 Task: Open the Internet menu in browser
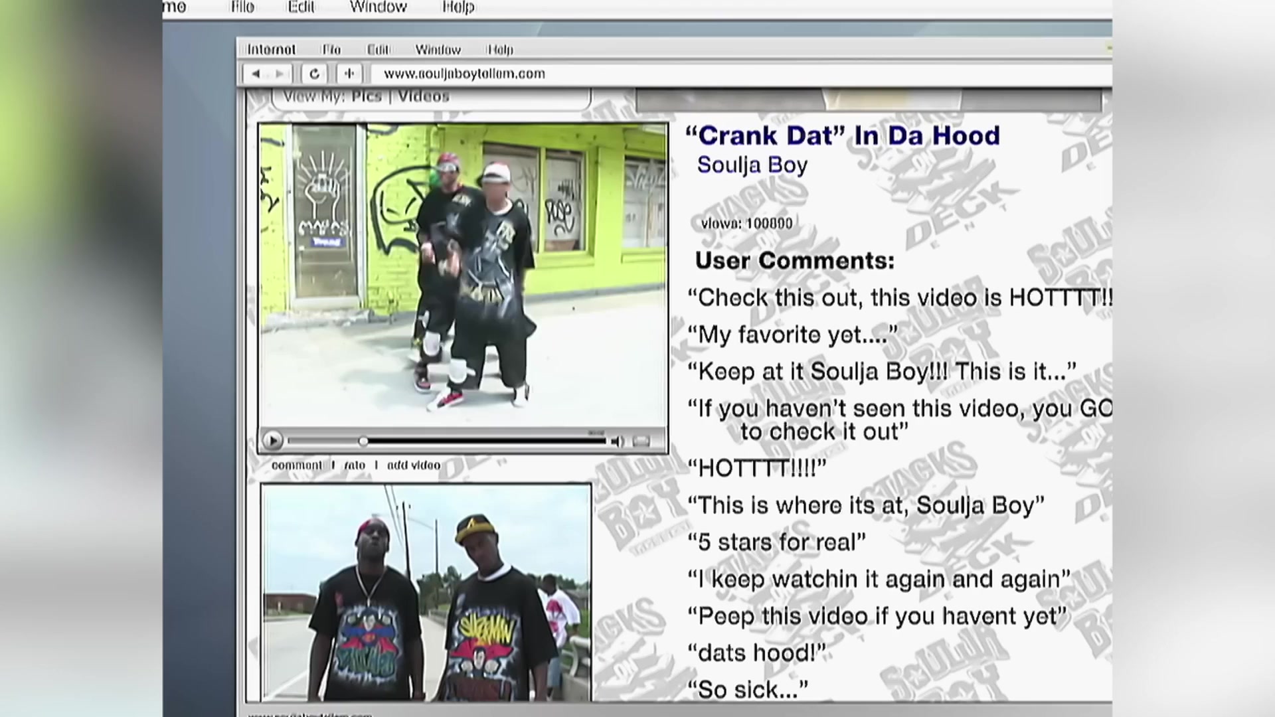pos(271,50)
